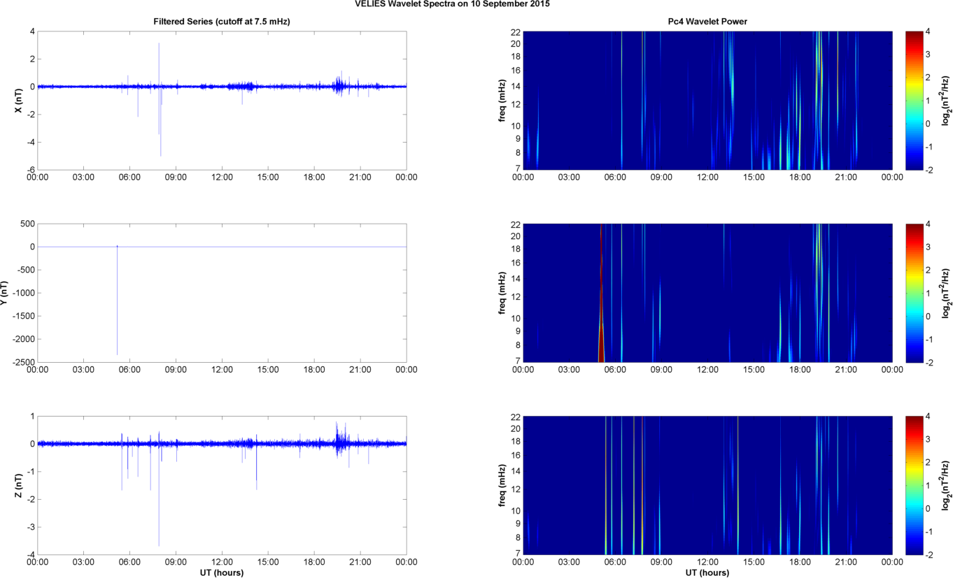This screenshot has height=578, width=953.
Task: Click the X (nT) axis label
Action: coord(19,100)
